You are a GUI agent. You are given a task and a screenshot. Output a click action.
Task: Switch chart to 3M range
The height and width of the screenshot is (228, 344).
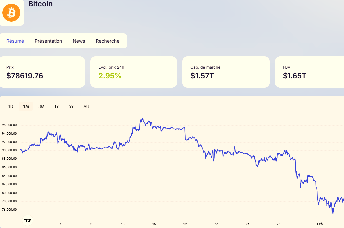pyautogui.click(x=41, y=106)
